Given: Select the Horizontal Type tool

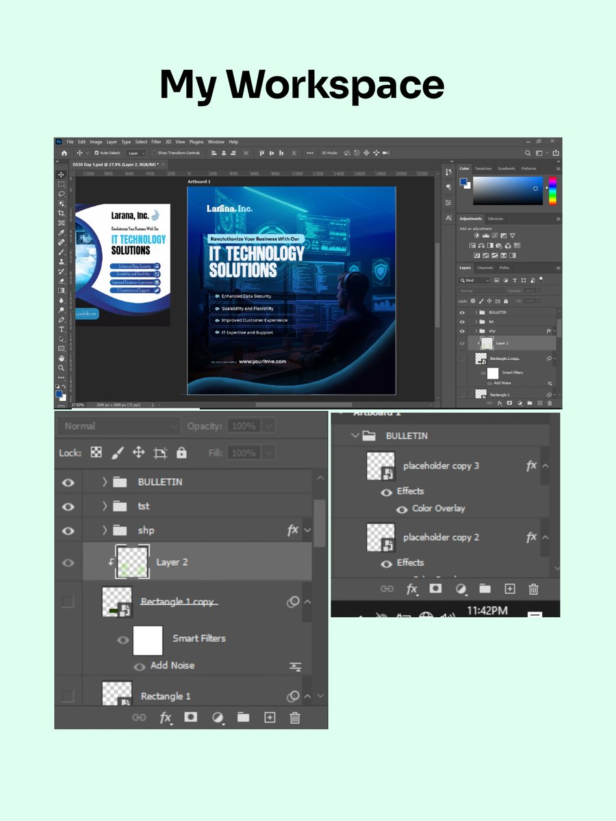Looking at the screenshot, I should coord(61,330).
